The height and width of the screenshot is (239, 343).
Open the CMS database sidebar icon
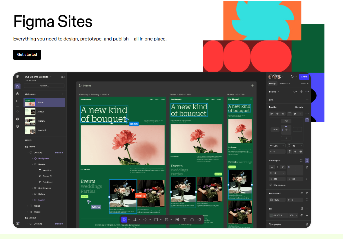(17, 119)
